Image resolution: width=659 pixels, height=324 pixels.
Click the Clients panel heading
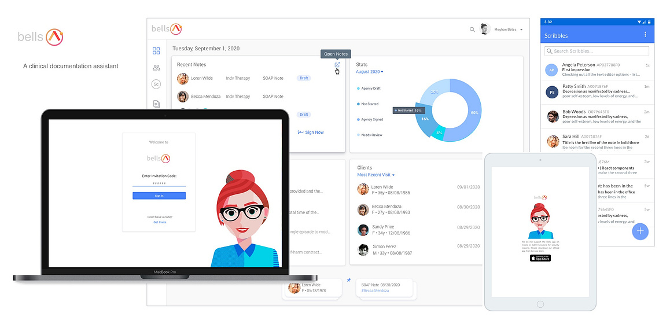(x=365, y=167)
